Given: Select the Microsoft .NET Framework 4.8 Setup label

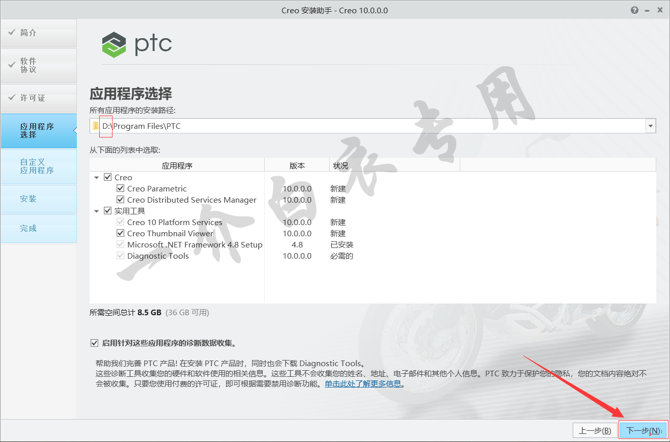Looking at the screenshot, I should [x=195, y=244].
